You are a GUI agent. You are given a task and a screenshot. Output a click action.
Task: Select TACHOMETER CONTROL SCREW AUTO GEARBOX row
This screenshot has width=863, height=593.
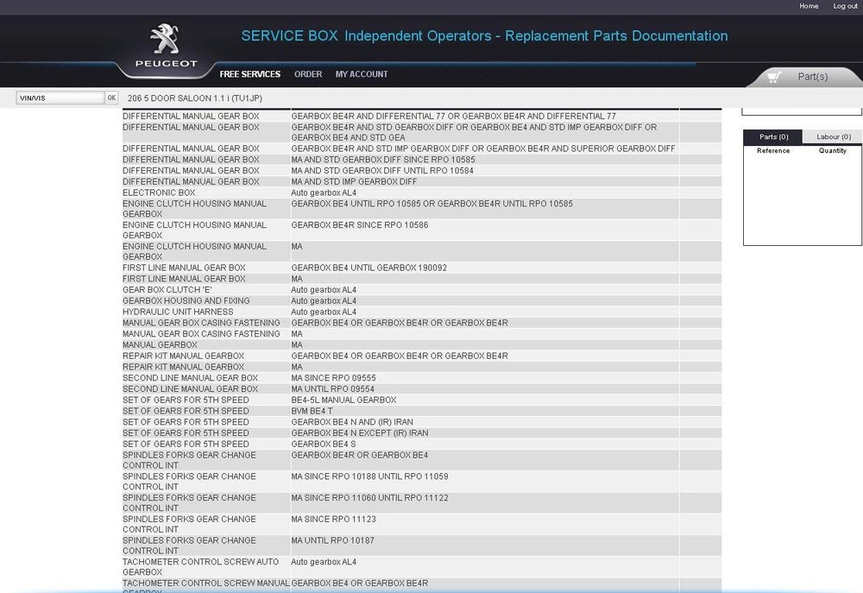coord(422,567)
